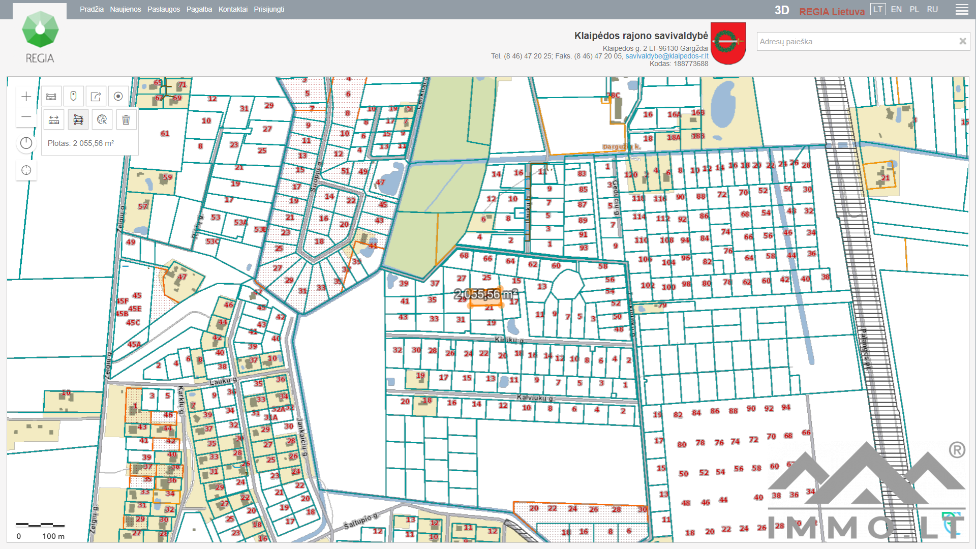Clear the address search with X
Image resolution: width=976 pixels, height=549 pixels.
tap(962, 41)
